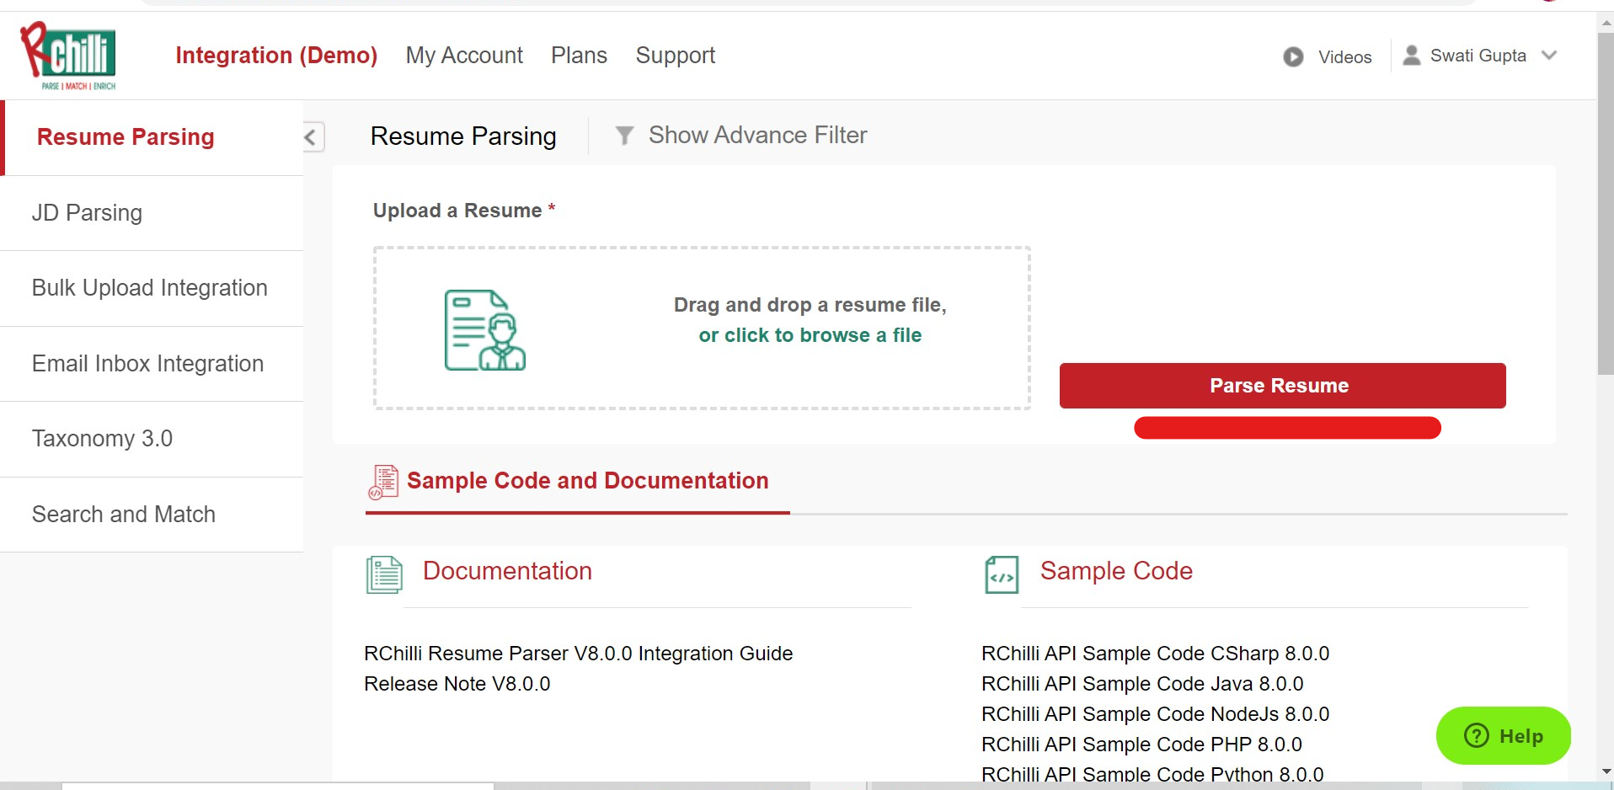Open Email Inbox Integration section
The image size is (1614, 790).
coord(152,364)
